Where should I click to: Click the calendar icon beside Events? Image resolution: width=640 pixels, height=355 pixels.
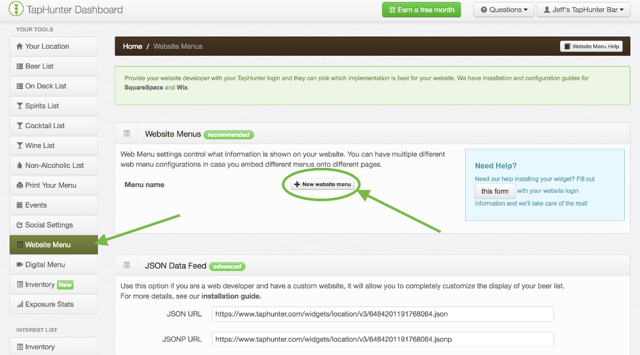pyautogui.click(x=20, y=205)
